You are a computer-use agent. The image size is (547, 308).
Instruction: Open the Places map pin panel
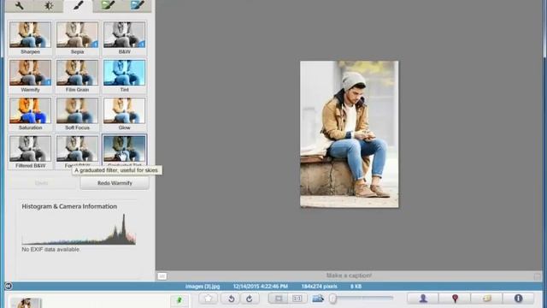pos(455,299)
